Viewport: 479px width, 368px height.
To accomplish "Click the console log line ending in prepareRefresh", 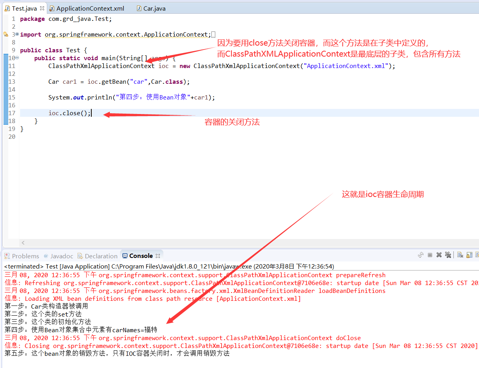I will pyautogui.click(x=195, y=275).
